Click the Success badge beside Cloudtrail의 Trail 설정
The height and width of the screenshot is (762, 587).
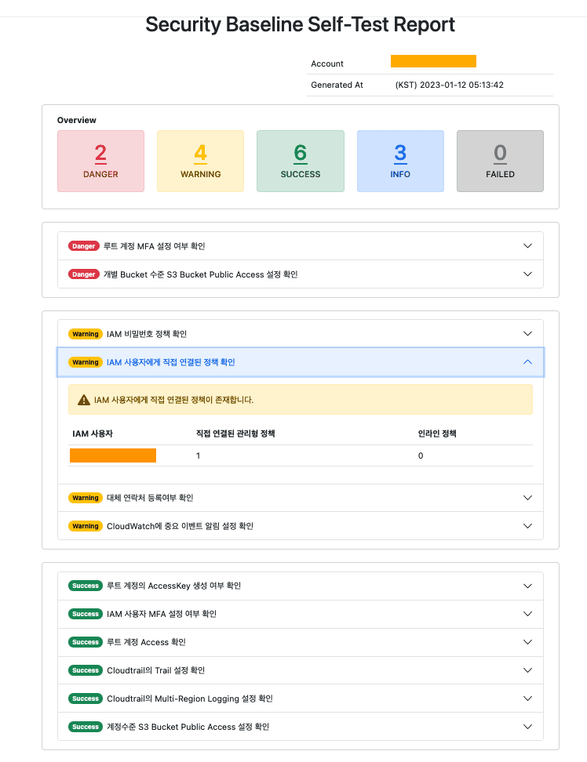86,670
